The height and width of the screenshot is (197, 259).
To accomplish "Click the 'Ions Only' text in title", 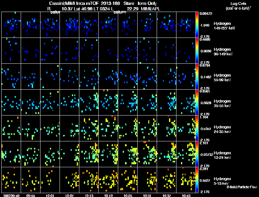I will pyautogui.click(x=147, y=3).
